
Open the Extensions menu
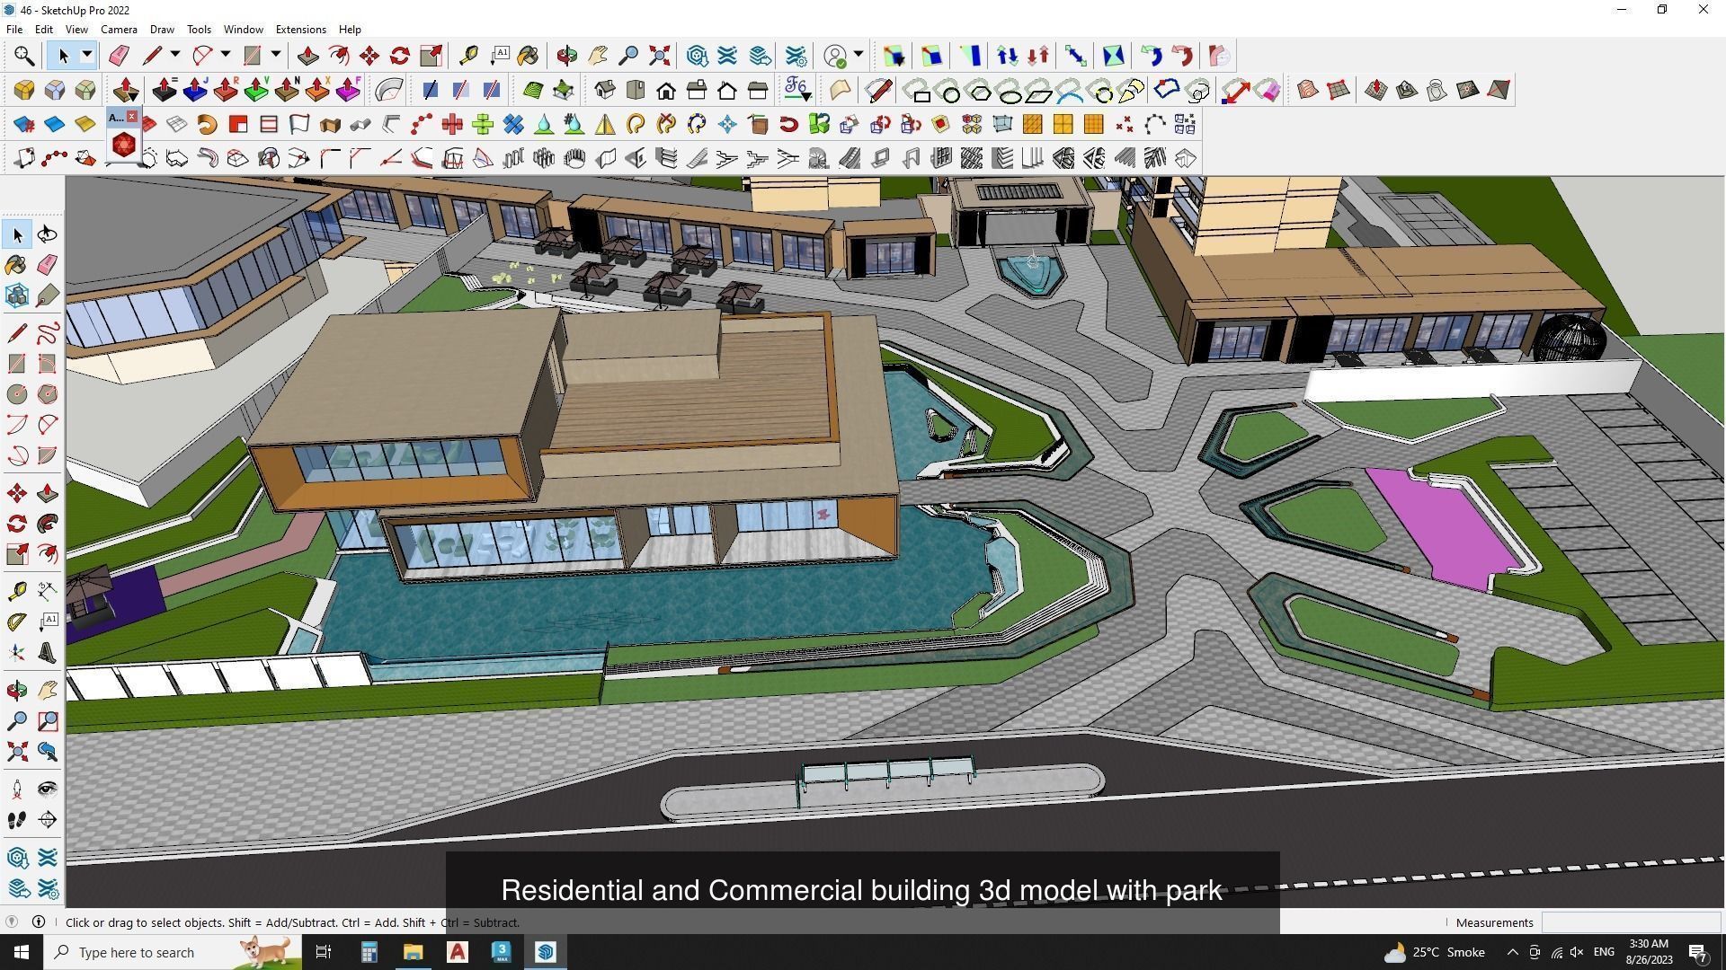point(300,30)
